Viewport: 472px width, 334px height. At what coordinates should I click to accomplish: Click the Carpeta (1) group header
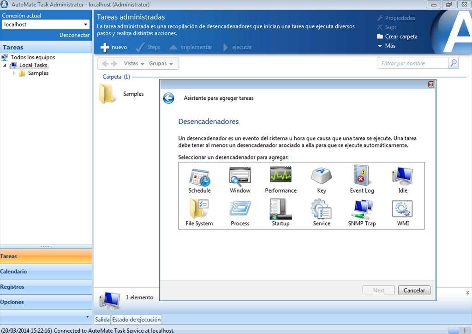point(116,77)
